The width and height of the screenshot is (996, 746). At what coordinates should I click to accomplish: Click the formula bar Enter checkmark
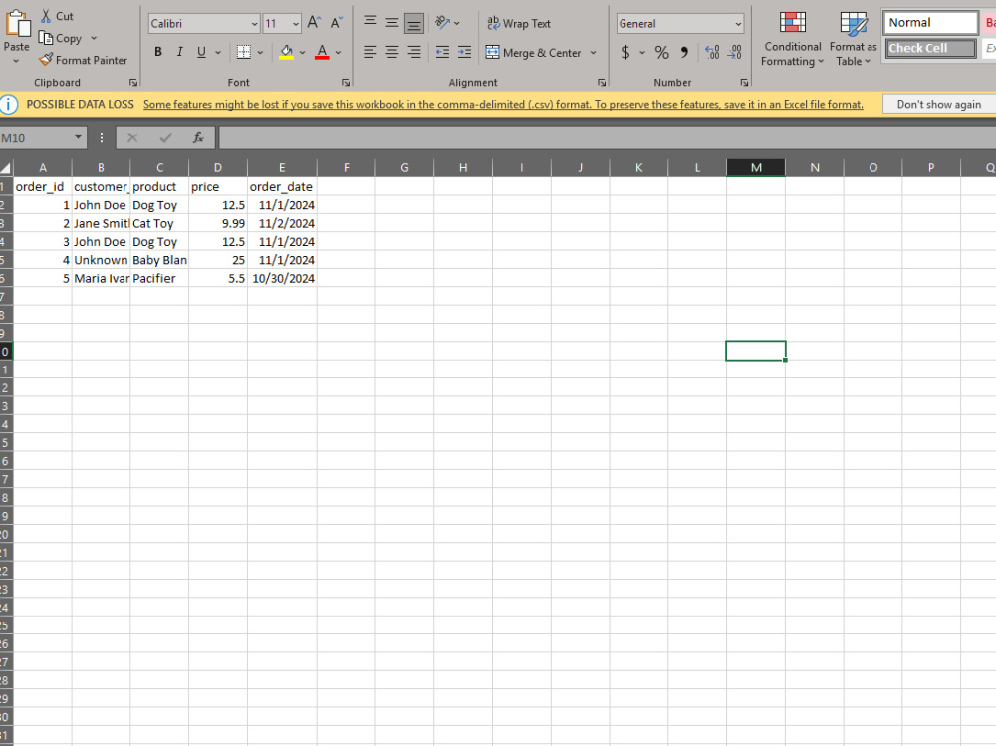click(165, 137)
